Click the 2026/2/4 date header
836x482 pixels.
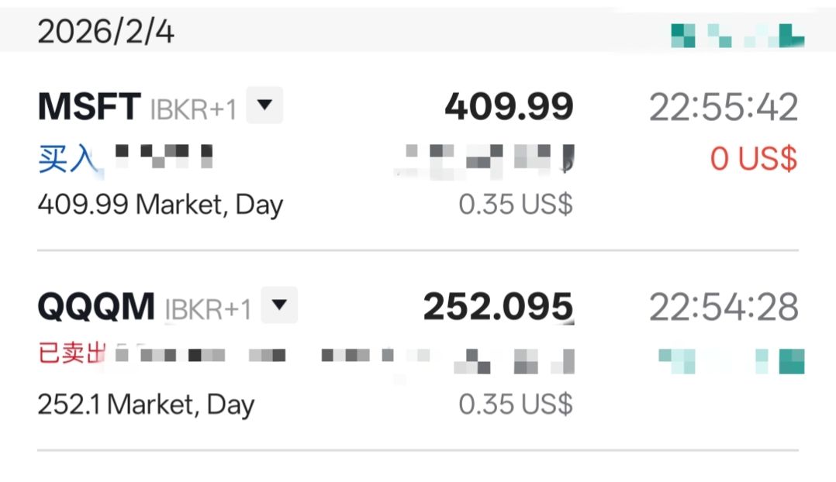click(106, 32)
